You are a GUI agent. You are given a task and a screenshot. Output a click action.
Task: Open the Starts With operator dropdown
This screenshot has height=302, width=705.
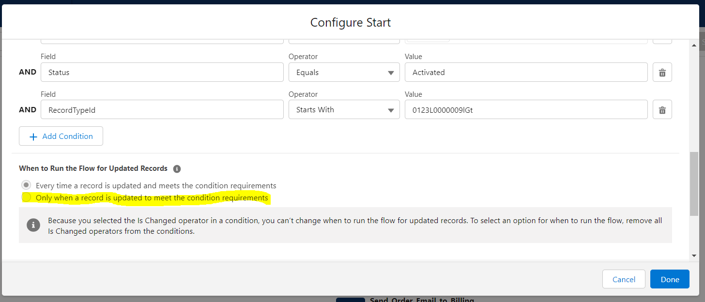coord(344,110)
